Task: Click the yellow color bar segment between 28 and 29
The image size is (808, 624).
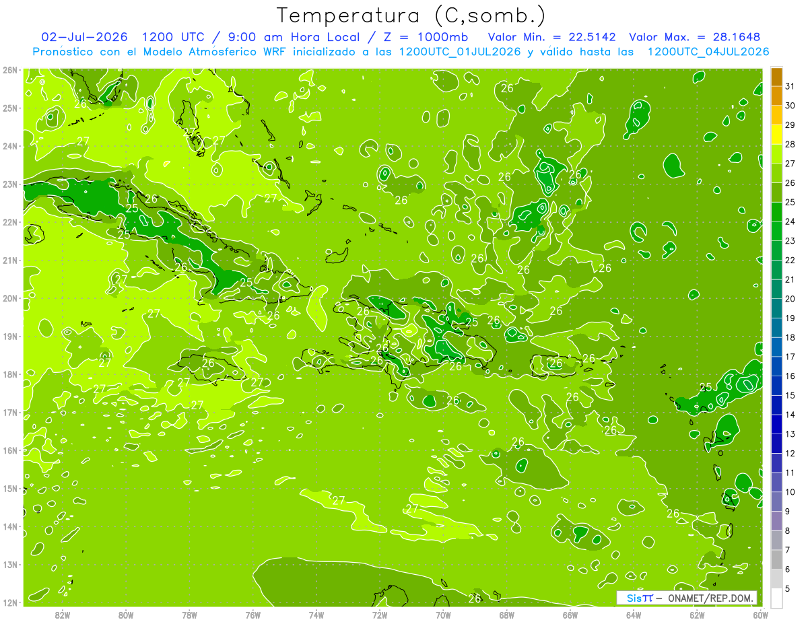Action: point(776,135)
